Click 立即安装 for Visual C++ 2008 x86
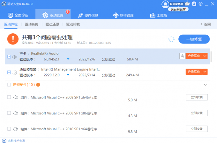Image resolution: width=217 pixels, height=144 pixels. tap(197, 113)
